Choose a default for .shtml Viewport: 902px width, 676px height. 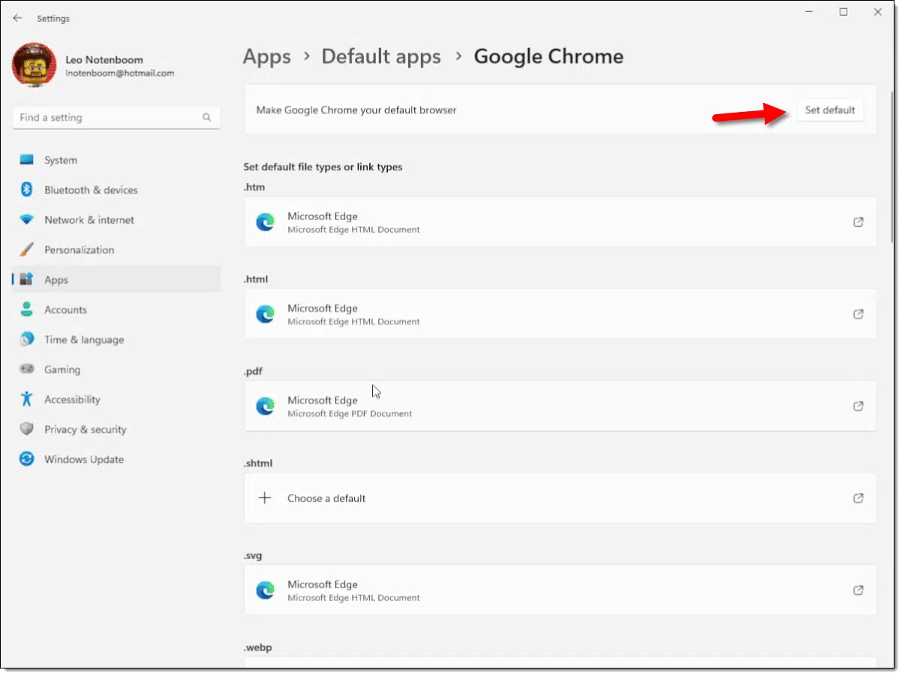pyautogui.click(x=560, y=498)
